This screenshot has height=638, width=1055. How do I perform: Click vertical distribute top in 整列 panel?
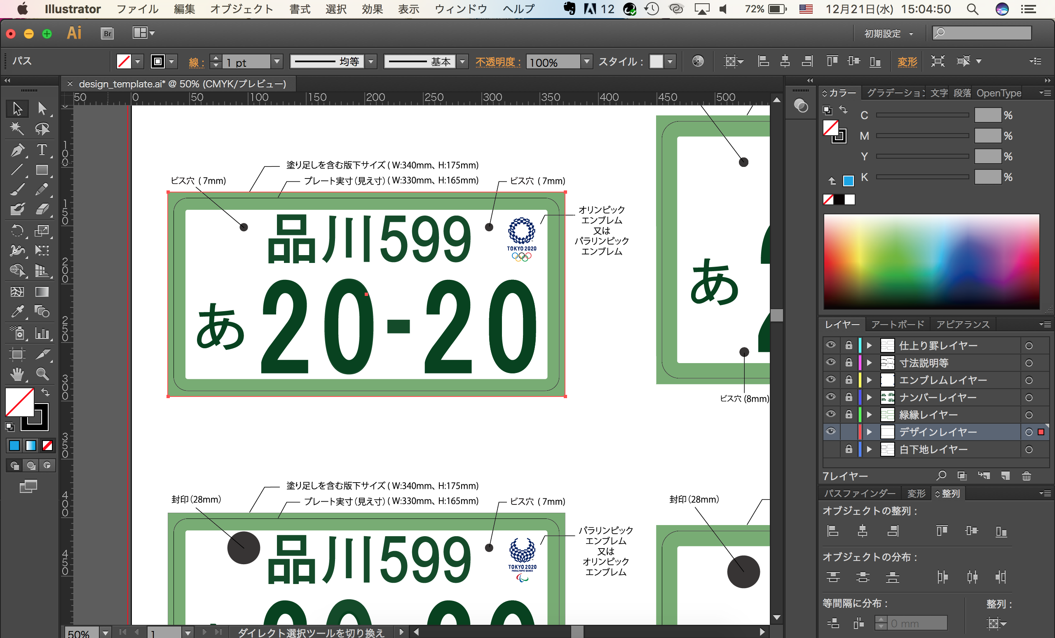pyautogui.click(x=833, y=577)
